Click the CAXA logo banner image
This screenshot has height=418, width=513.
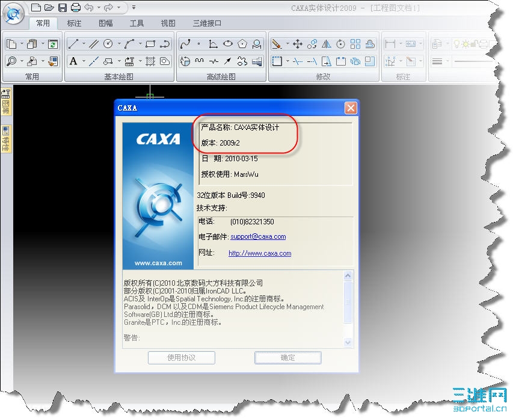(158, 196)
